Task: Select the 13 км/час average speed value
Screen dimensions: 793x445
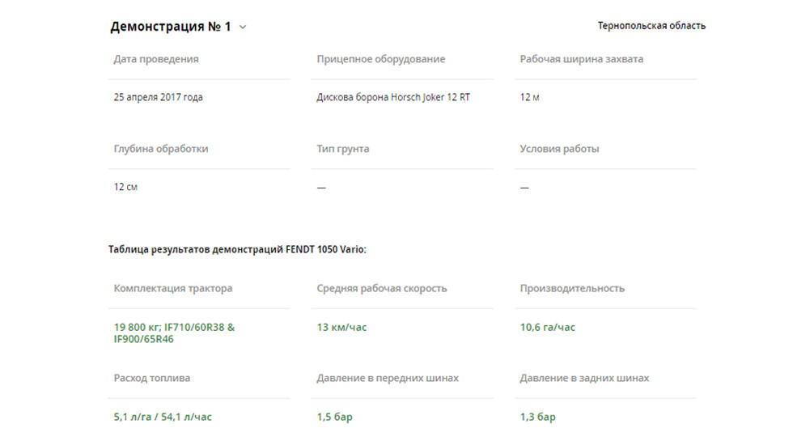Action: click(341, 327)
